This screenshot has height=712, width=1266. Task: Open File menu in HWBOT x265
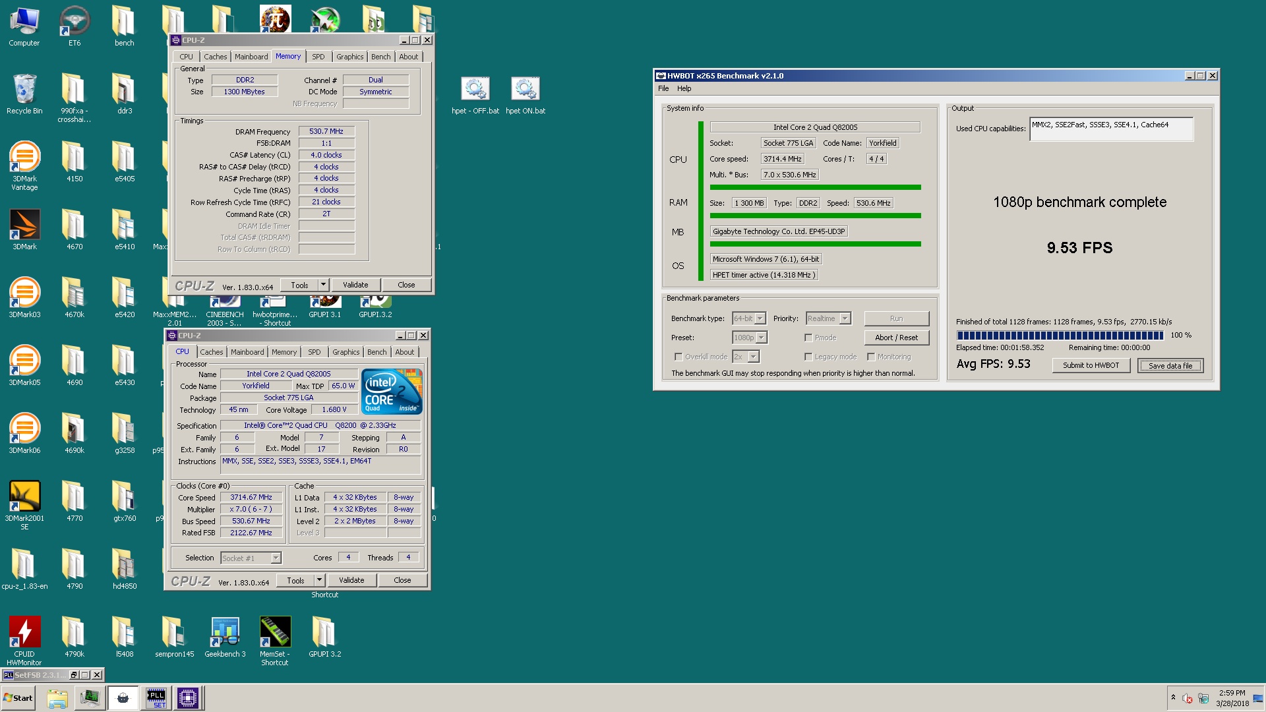point(663,88)
